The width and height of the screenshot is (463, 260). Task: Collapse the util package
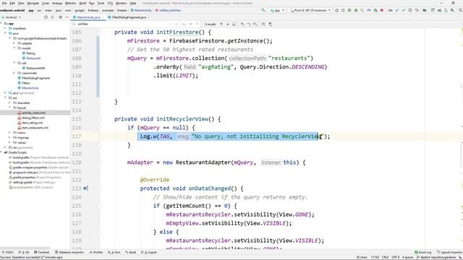pos(14,63)
